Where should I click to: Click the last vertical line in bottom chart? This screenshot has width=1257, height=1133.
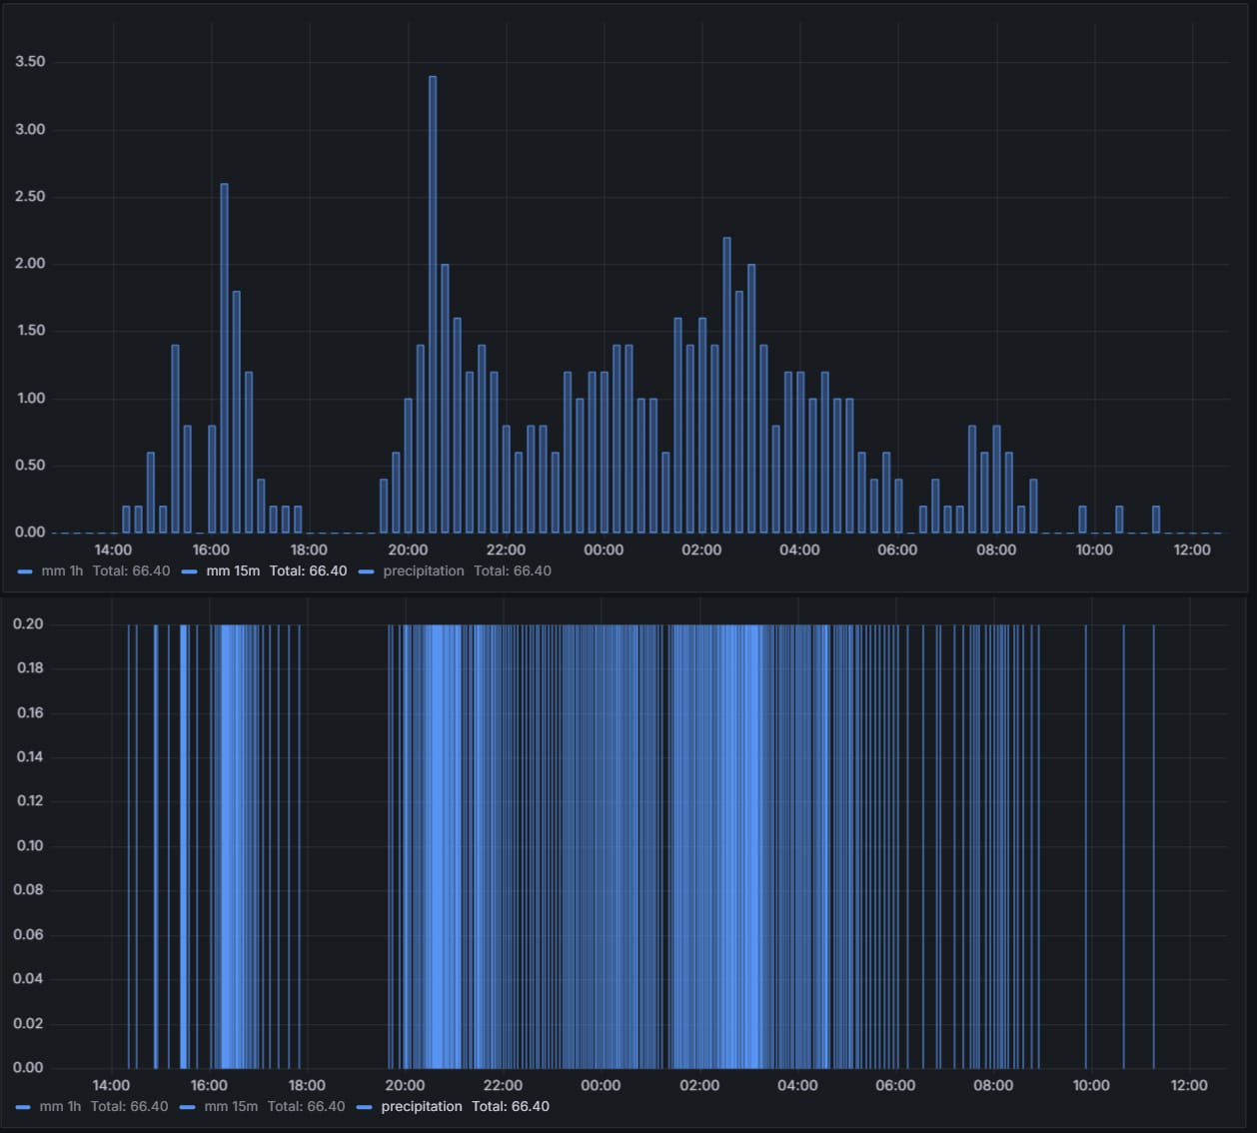1153,849
